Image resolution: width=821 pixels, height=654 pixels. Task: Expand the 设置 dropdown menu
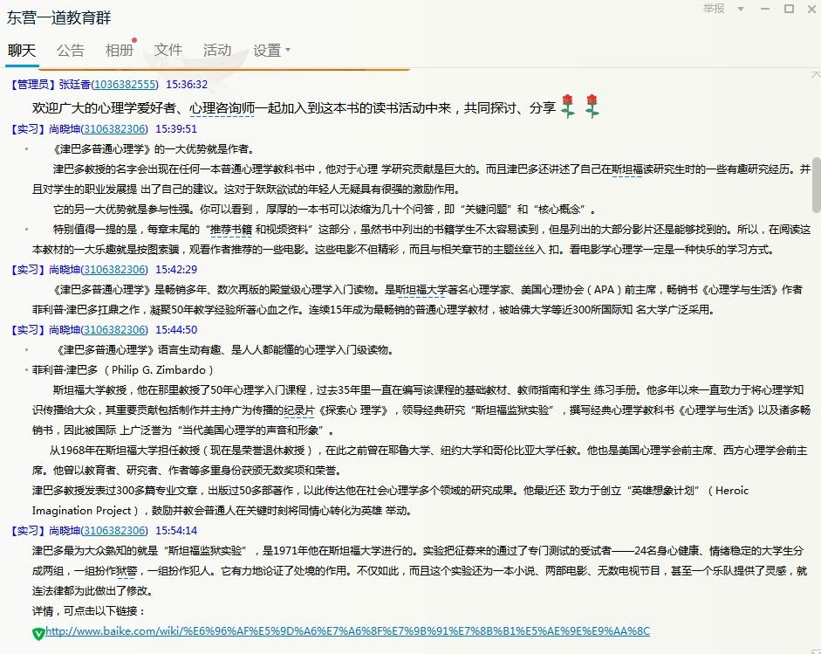pos(271,51)
